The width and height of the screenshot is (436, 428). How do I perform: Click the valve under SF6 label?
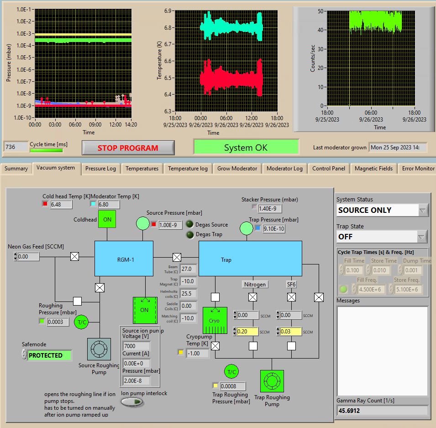291,297
